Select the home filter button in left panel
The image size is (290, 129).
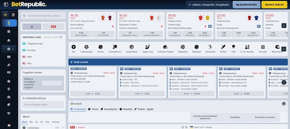point(32,26)
